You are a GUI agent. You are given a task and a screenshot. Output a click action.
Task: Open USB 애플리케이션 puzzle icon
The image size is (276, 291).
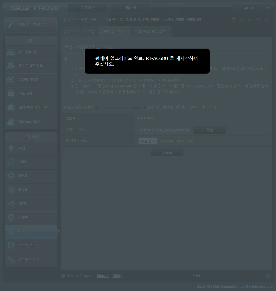coord(11,107)
